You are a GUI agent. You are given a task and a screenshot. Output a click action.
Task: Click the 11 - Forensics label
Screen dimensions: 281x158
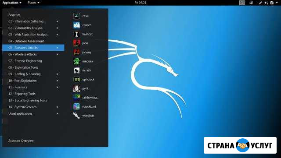[x=18, y=87]
